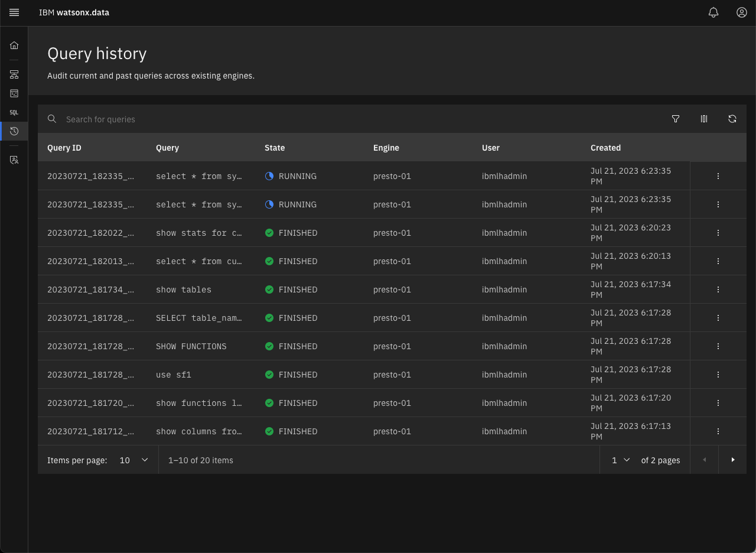The height and width of the screenshot is (553, 756).
Task: Click query text 'show columns fro…'
Action: [199, 431]
